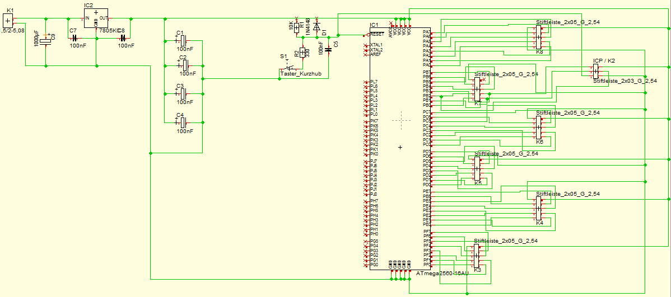Select pin header K3 symbol
This screenshot has width=671, height=297.
pos(476,256)
